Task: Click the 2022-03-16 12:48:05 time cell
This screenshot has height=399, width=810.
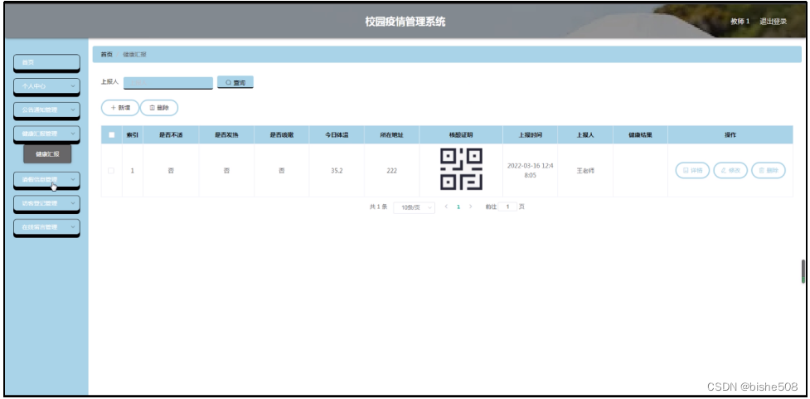Action: pos(530,171)
